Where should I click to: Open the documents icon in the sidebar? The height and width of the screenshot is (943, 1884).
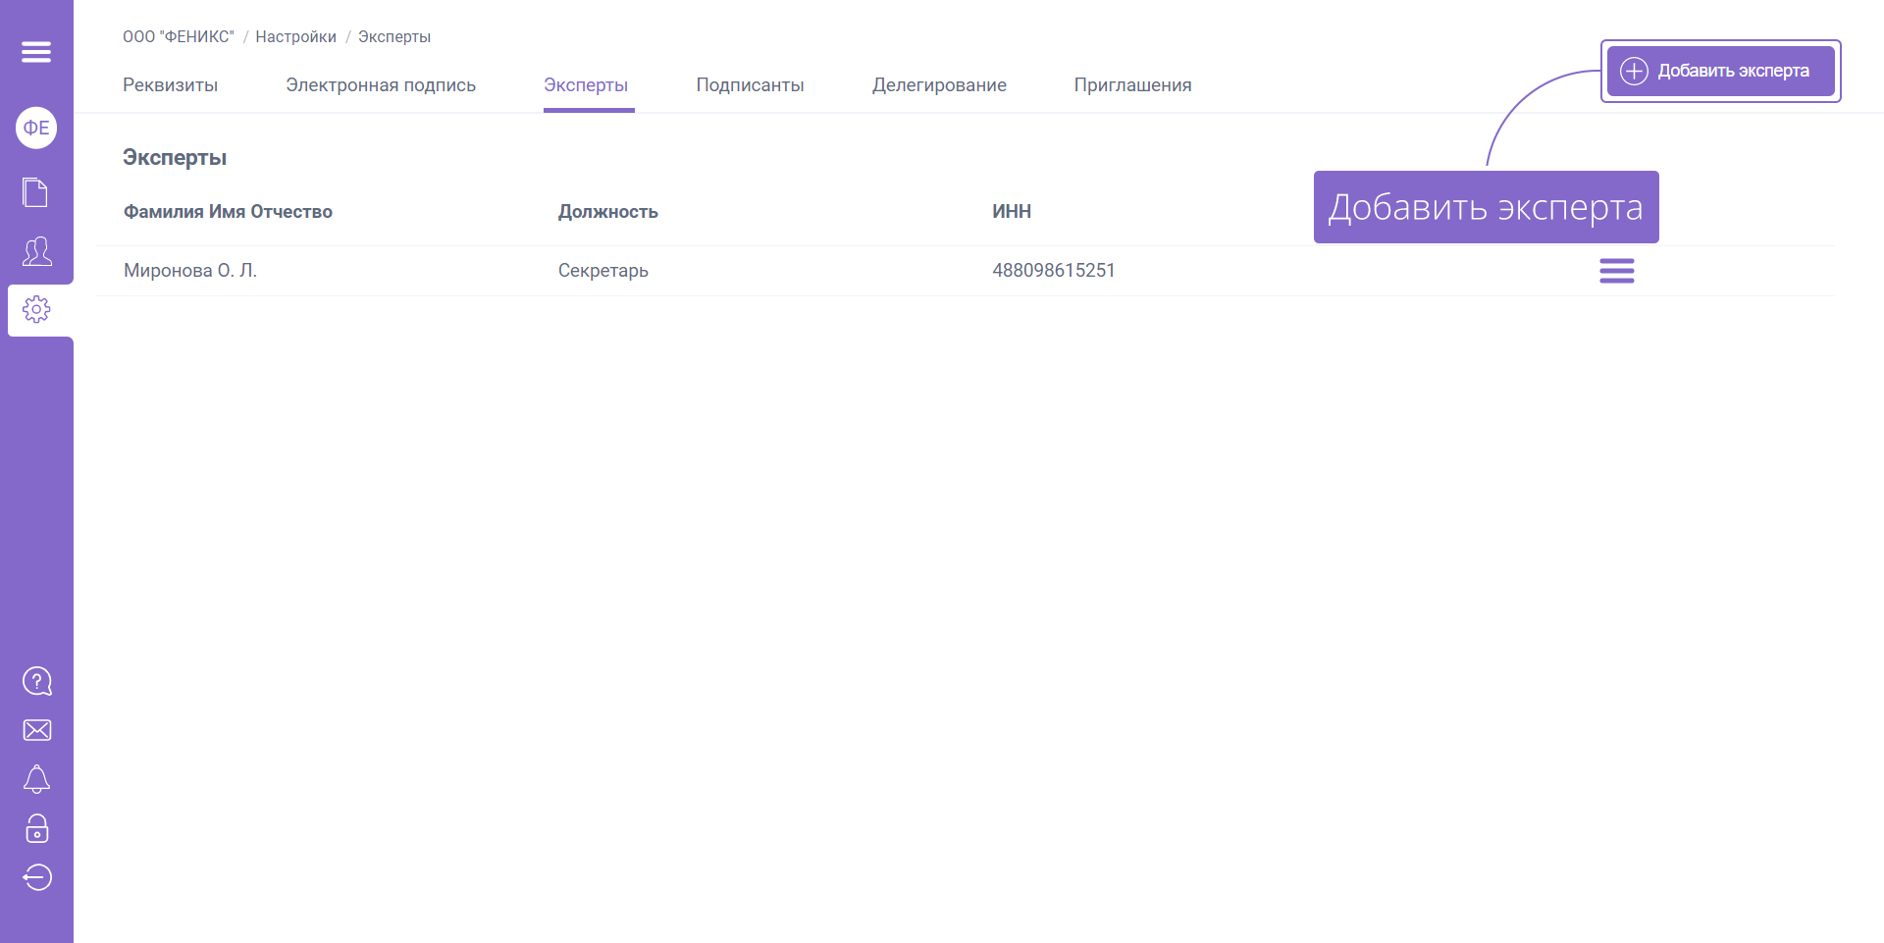click(x=36, y=192)
